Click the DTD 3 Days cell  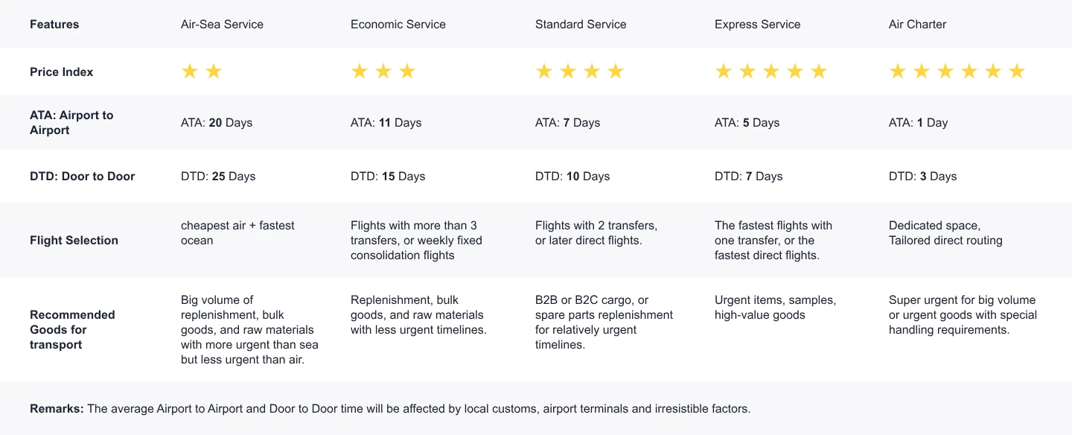922,177
